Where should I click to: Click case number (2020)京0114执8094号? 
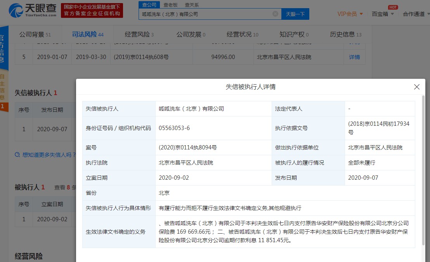(x=188, y=147)
